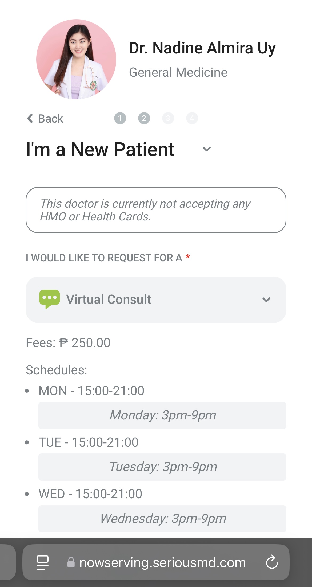Tap the I'm a New Patient heading
Image resolution: width=312 pixels, height=587 pixels.
click(100, 149)
